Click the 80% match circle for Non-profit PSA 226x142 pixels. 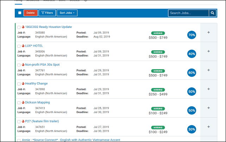(192, 73)
